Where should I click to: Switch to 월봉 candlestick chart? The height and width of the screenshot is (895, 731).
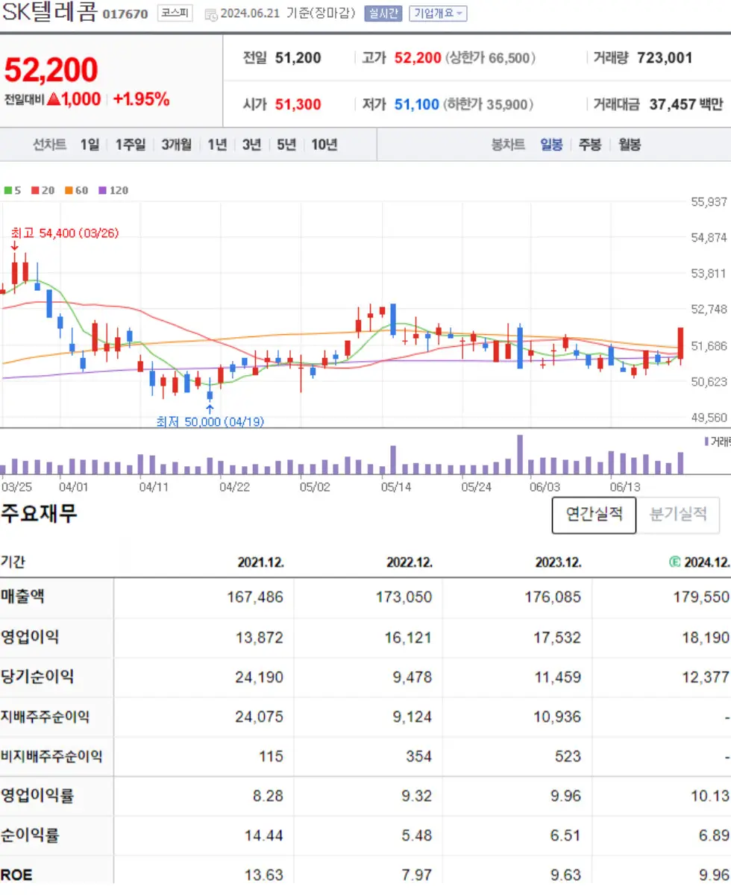tap(630, 145)
